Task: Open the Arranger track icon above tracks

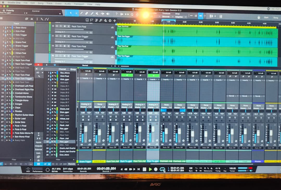Action: point(96,20)
